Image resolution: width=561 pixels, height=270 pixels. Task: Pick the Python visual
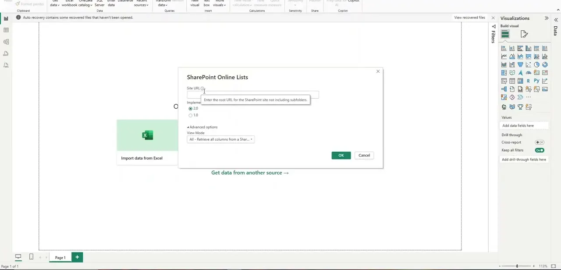[536, 81]
